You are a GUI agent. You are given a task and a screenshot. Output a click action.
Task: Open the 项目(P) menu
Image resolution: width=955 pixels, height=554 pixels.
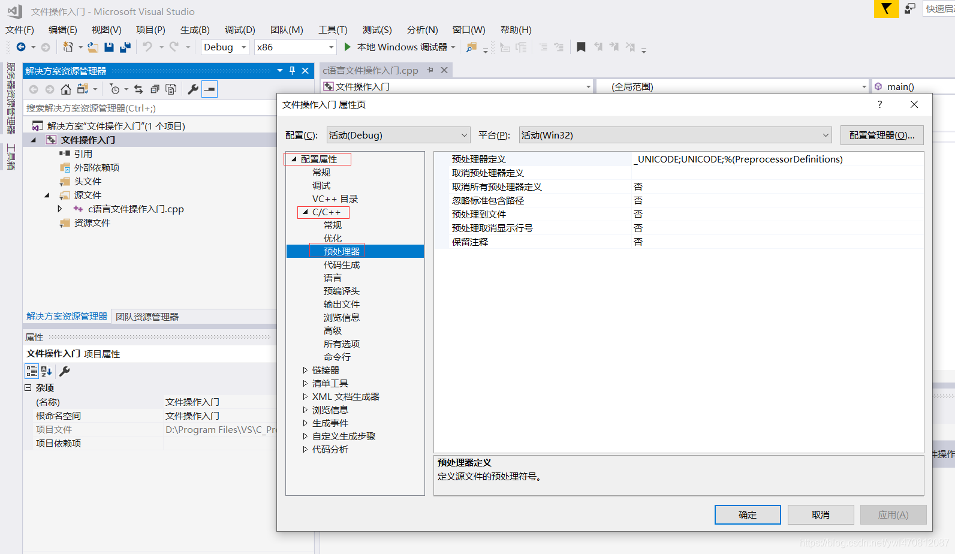150,29
